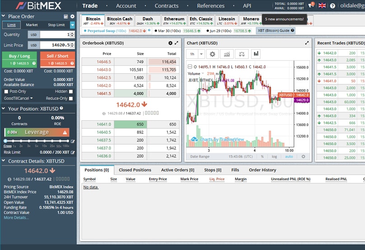Open Orderbook settings gear icon
Viewport: 365px width, 250px height.
(x=170, y=43)
